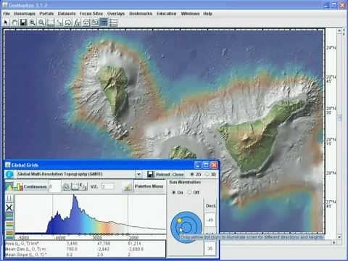Click the icon left of VE field group

(66, 186)
